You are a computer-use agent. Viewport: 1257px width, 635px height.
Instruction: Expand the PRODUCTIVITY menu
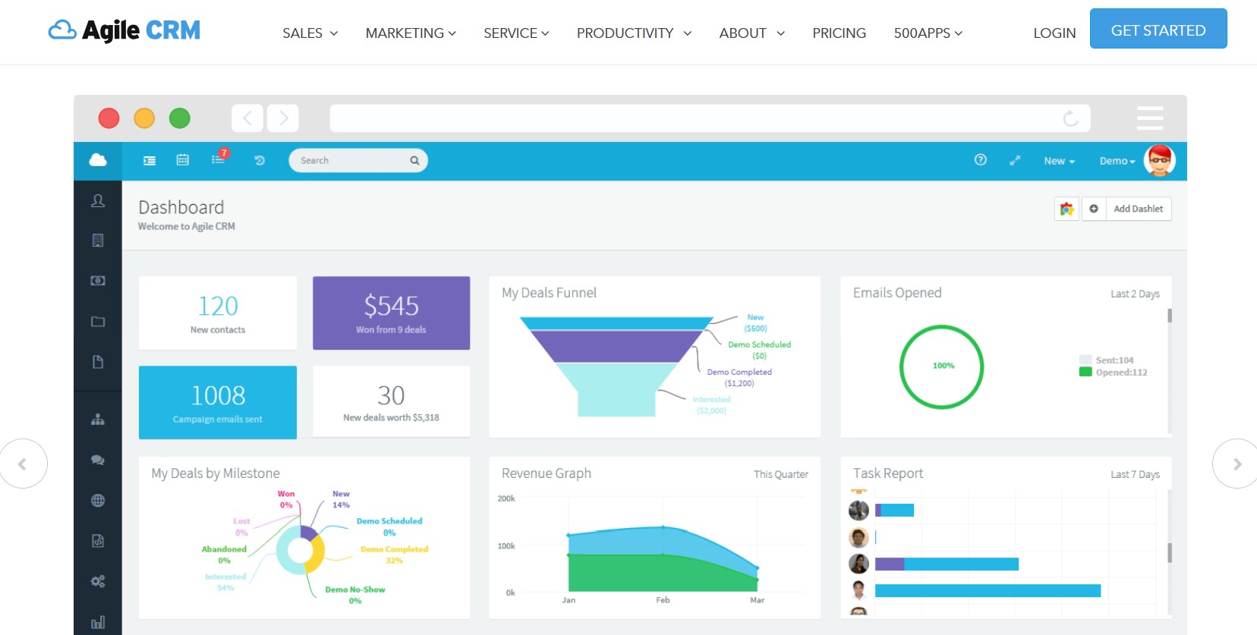pyautogui.click(x=634, y=33)
